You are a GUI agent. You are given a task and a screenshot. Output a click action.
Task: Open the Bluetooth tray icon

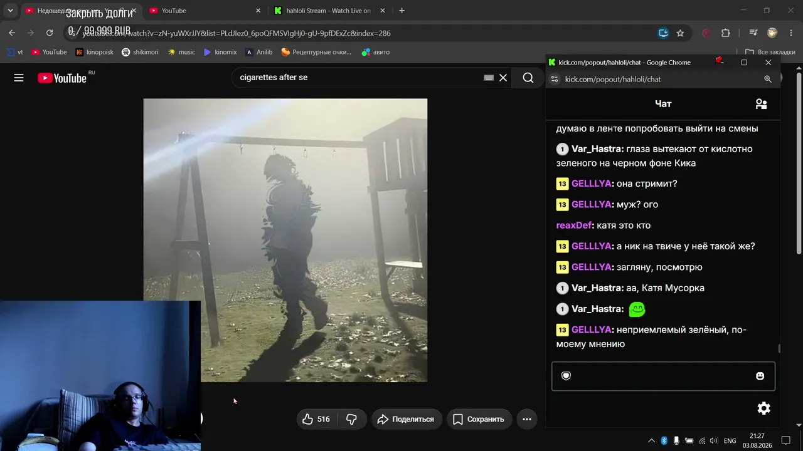coord(664,440)
